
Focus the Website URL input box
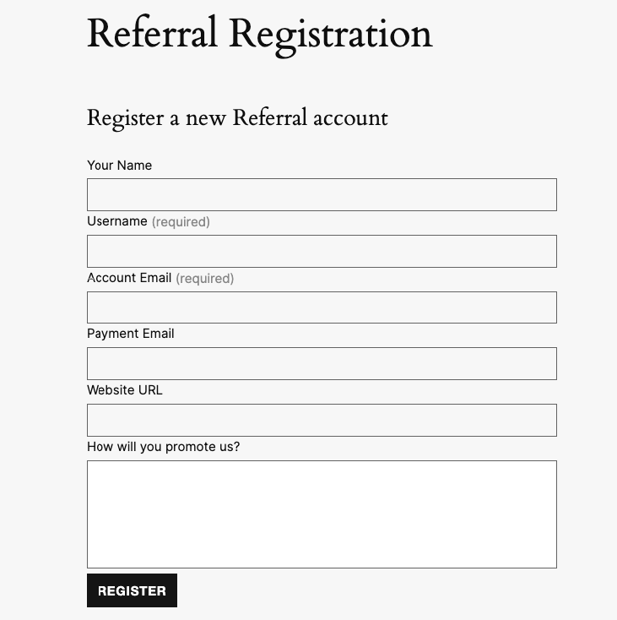click(x=322, y=420)
